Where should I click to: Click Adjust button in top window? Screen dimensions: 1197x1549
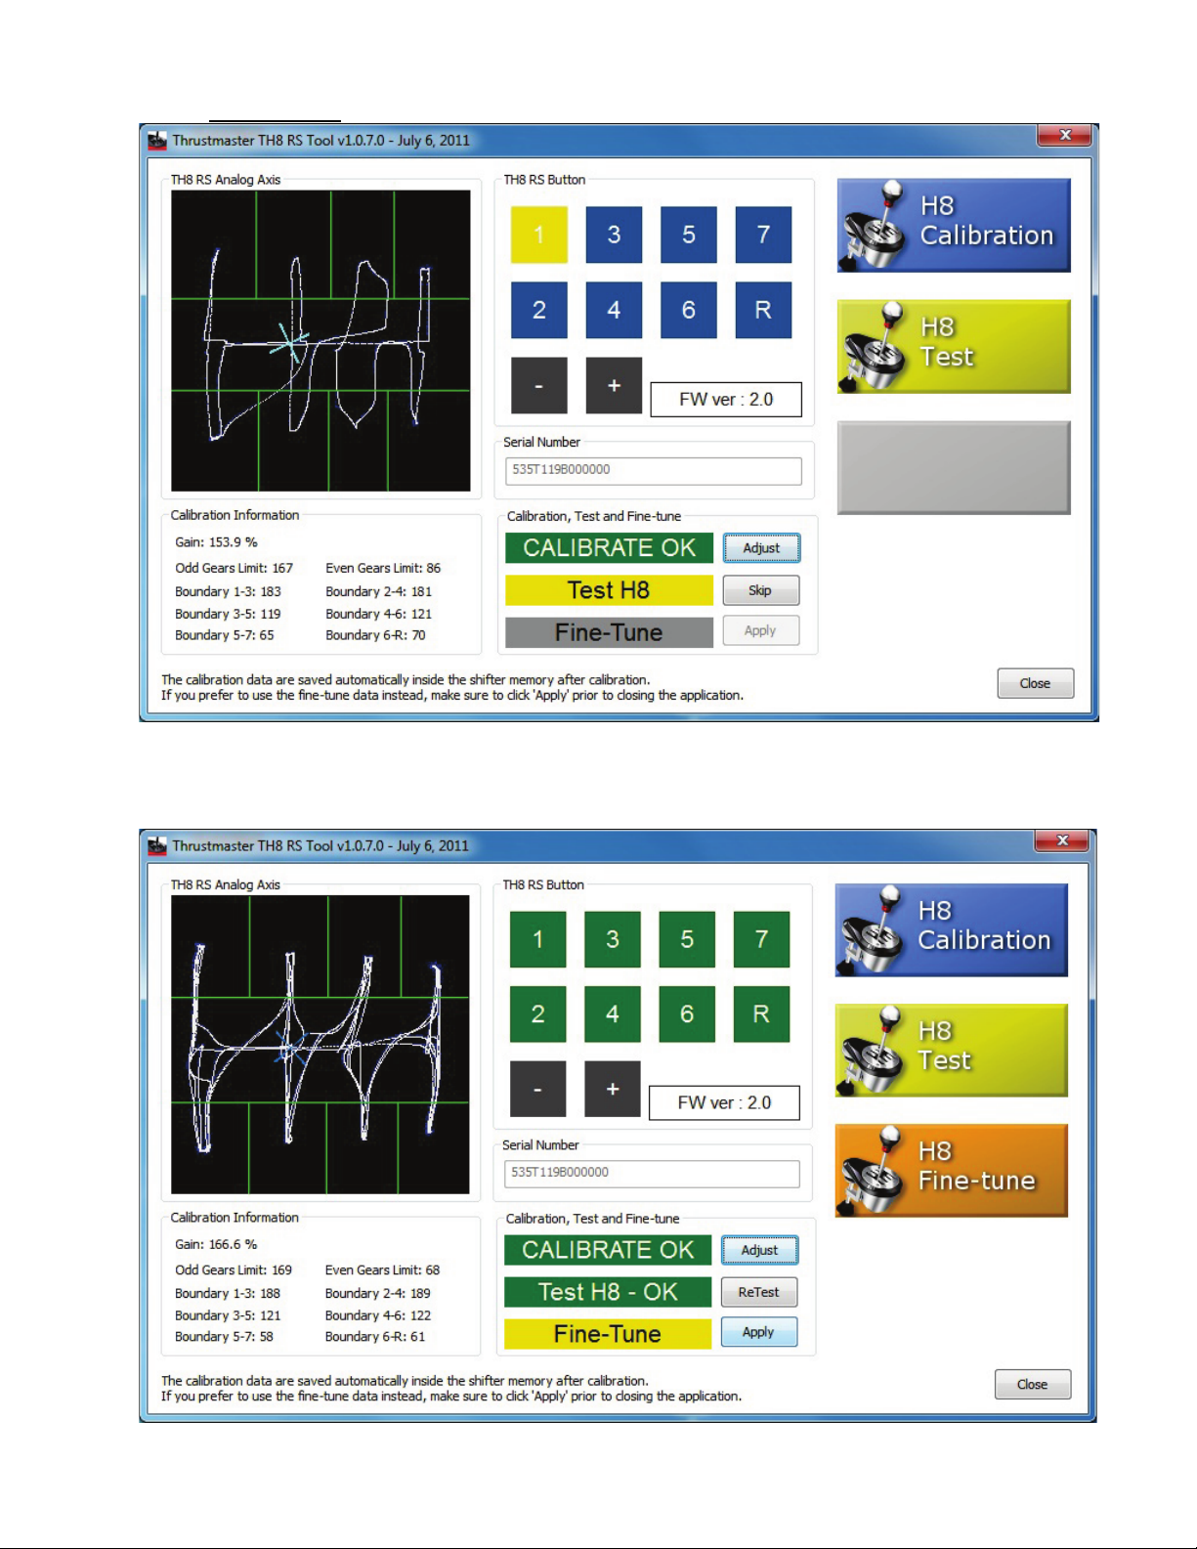[761, 548]
